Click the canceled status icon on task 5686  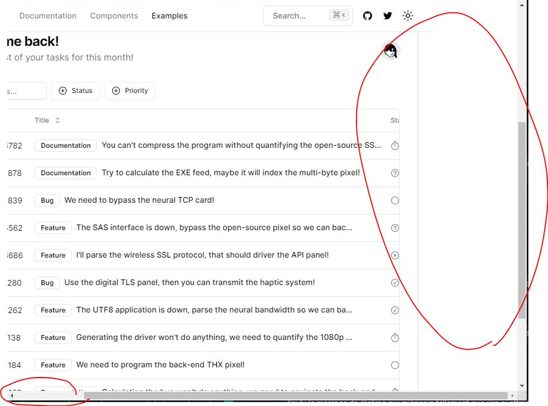(x=395, y=255)
